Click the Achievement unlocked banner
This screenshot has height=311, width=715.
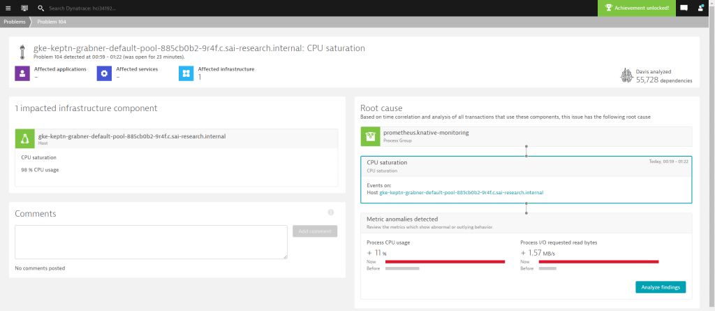point(637,8)
